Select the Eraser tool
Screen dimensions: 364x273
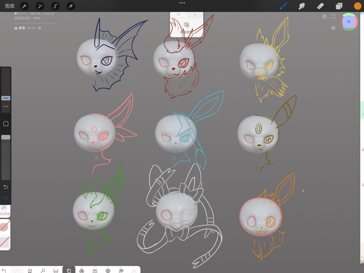320,6
